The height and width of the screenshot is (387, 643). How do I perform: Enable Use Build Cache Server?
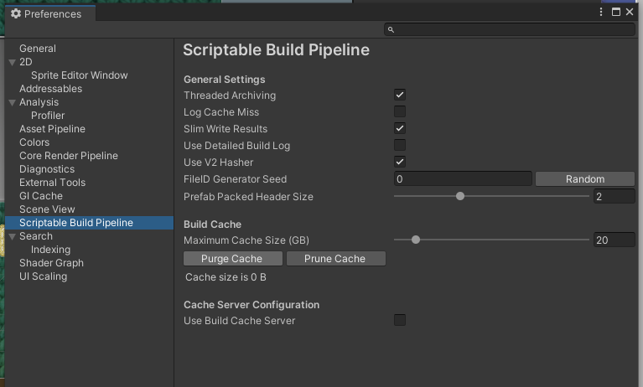point(400,321)
